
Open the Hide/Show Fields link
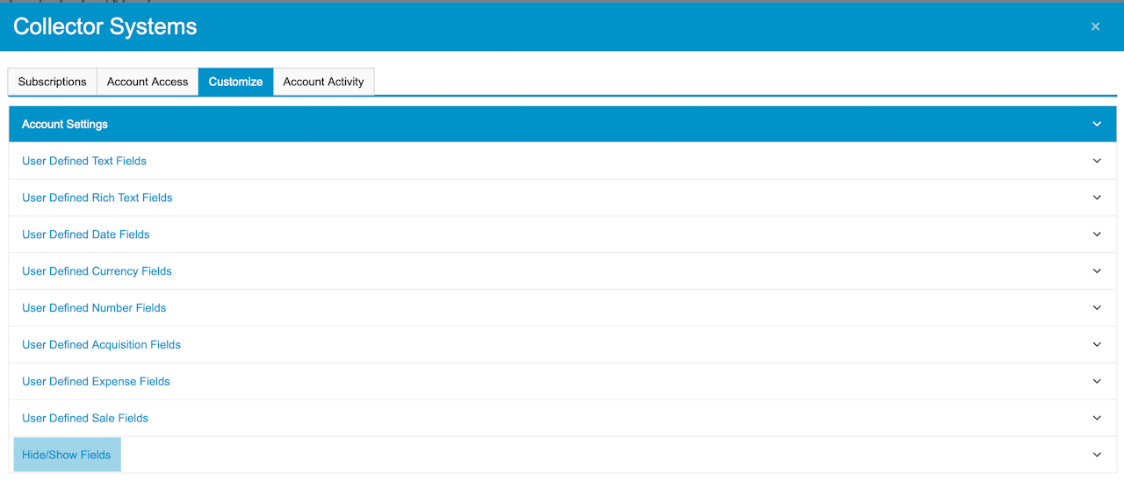67,455
